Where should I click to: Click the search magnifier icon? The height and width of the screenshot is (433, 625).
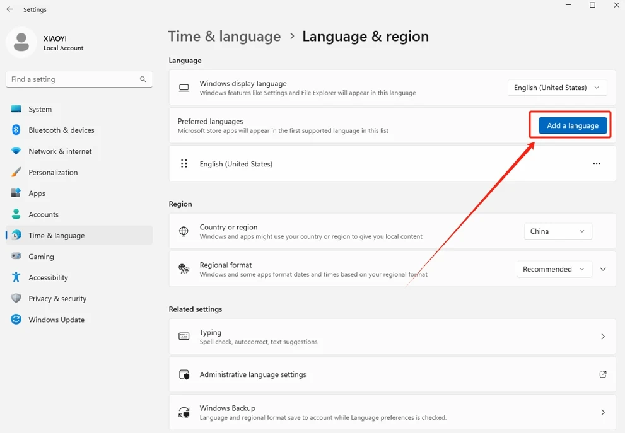tap(143, 79)
